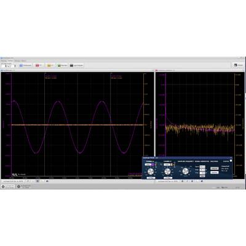246x246 pixels.
Task: Click the round help icon in control panel
Action: click(231, 161)
